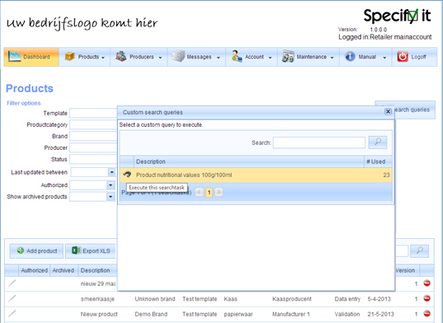Click the Excel icon on Export XLS
This screenshot has width=443, height=323.
[x=76, y=250]
